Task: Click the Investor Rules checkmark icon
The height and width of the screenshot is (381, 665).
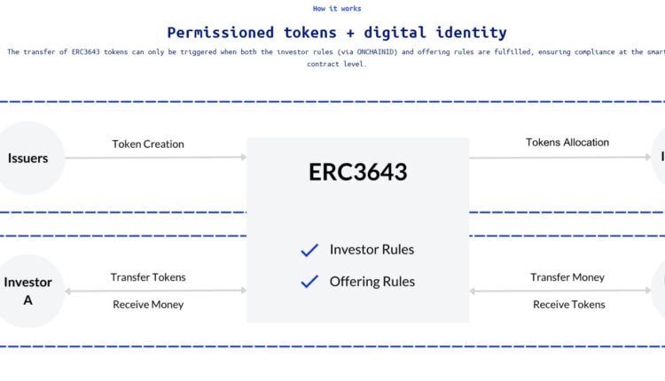Action: (x=309, y=251)
